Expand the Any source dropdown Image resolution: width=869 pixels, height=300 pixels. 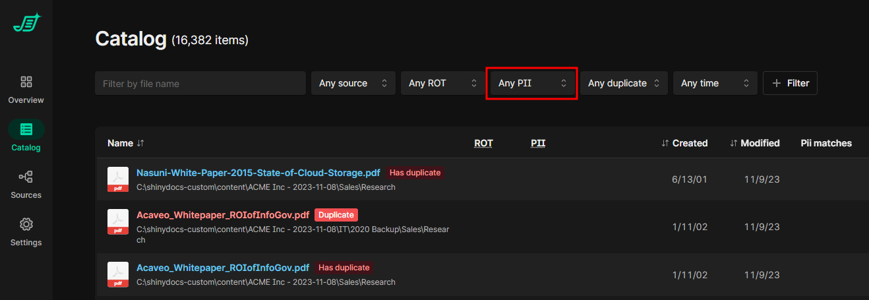(353, 83)
